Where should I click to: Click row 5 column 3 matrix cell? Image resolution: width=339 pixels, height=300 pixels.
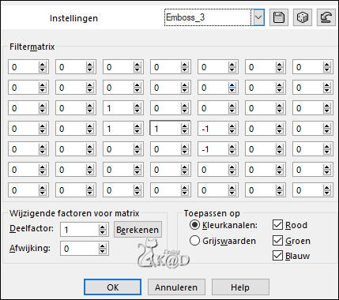(119, 149)
